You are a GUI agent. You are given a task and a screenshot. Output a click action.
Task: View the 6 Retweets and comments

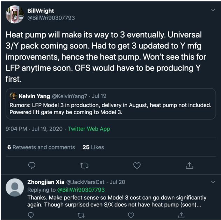tap(41, 147)
